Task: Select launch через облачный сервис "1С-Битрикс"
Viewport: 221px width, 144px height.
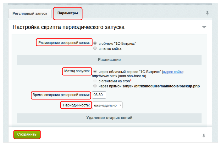Action: coord(95,72)
